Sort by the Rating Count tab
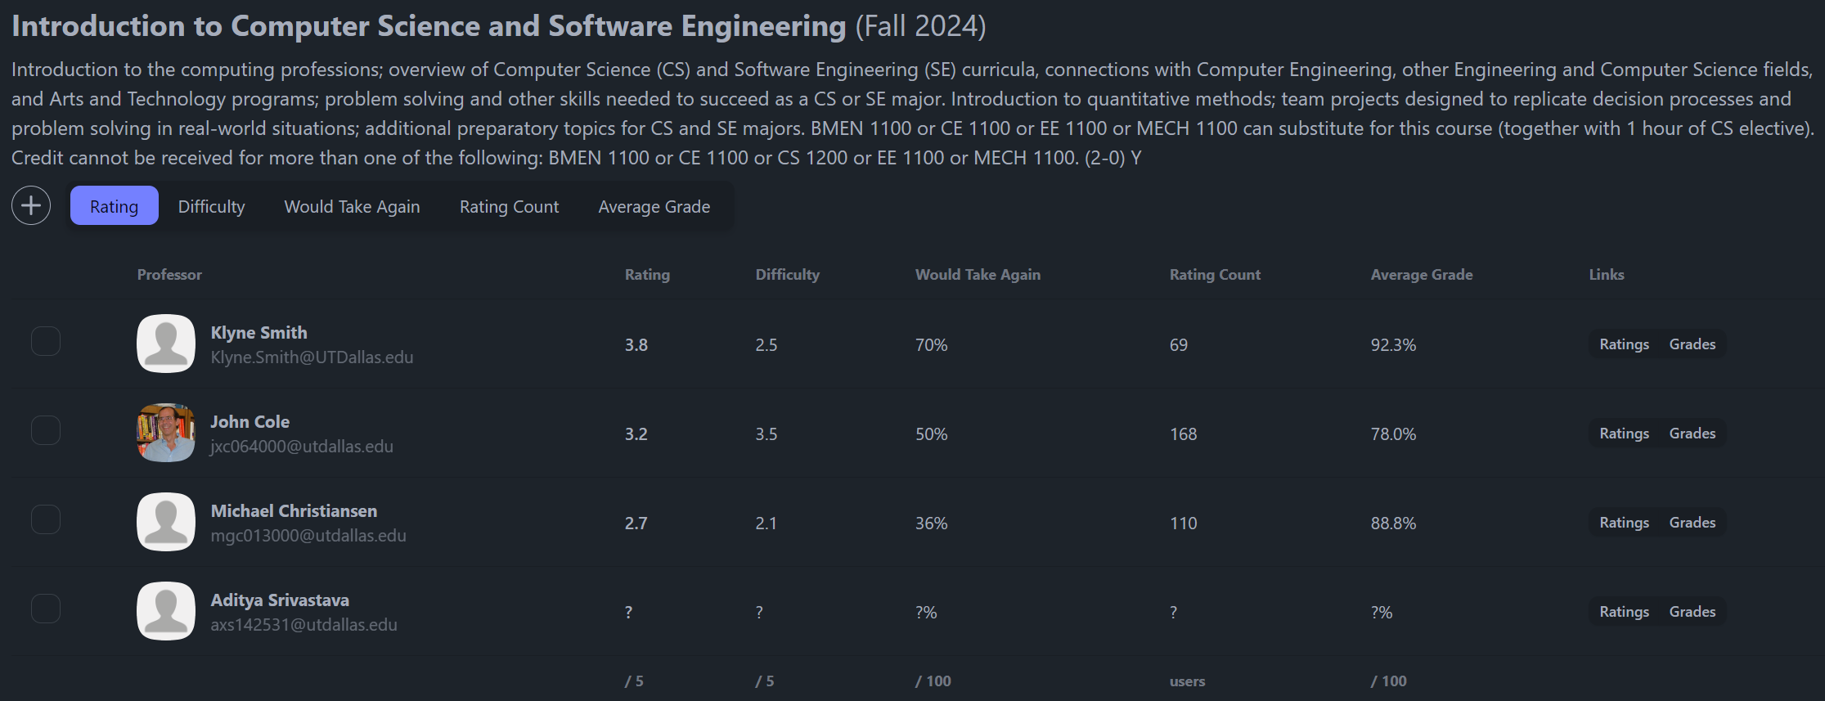The height and width of the screenshot is (701, 1825). tap(509, 206)
